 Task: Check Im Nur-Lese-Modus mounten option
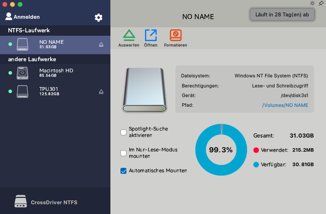124,153
